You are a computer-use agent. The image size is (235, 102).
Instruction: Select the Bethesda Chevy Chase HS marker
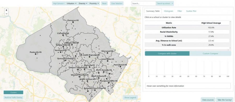tap(95, 90)
